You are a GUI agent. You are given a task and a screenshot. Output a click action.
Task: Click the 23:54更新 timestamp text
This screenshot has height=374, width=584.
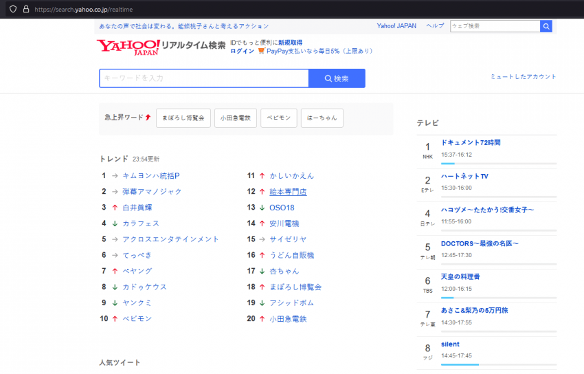pos(146,159)
